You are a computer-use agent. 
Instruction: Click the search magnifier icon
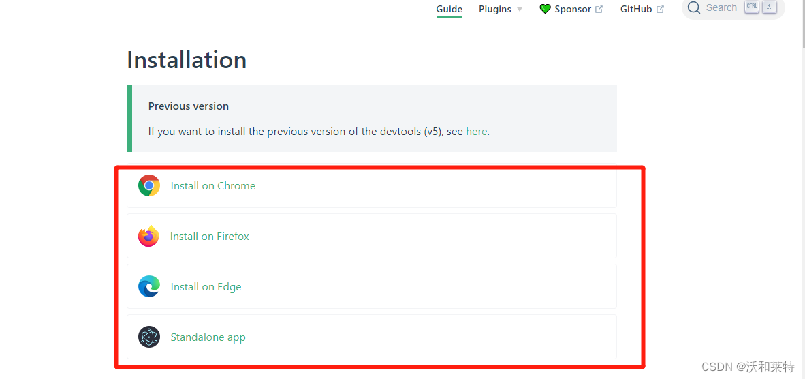[693, 7]
